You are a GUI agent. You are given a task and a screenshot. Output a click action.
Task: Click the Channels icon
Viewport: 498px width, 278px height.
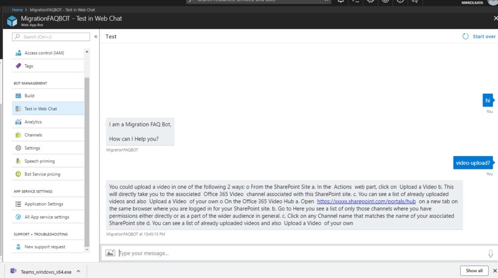click(x=18, y=135)
